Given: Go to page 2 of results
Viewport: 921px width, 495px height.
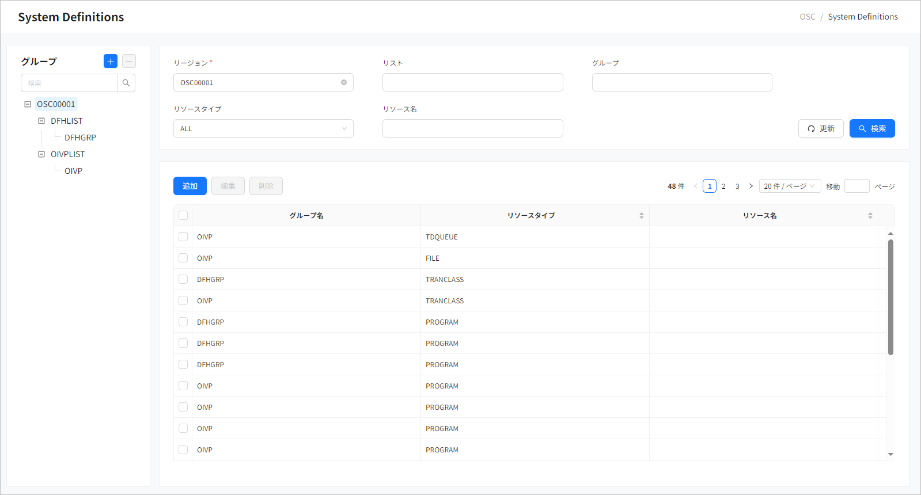Looking at the screenshot, I should click(723, 186).
